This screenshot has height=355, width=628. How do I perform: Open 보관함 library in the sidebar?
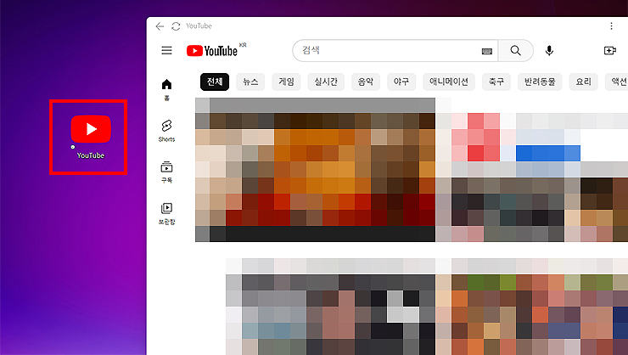point(166,213)
